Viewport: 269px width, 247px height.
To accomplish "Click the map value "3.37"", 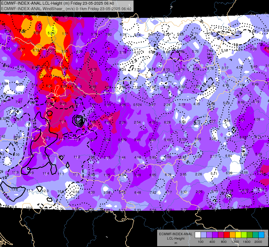I will pyautogui.click(x=225, y=68).
